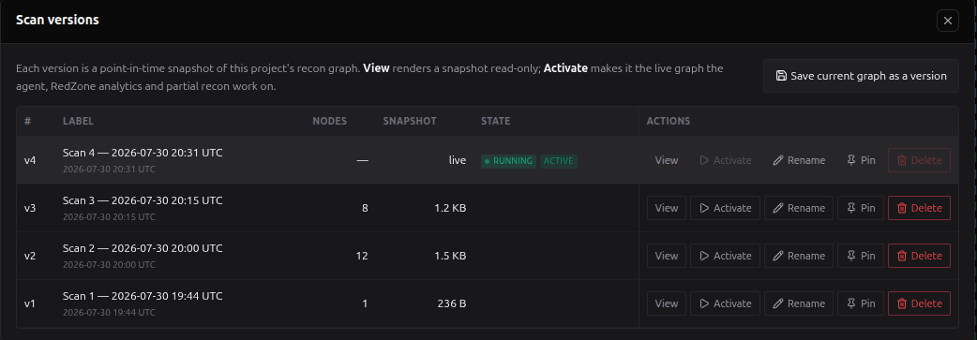The height and width of the screenshot is (340, 977).
Task: Click play triangle icon in v2 row
Action: [705, 256]
